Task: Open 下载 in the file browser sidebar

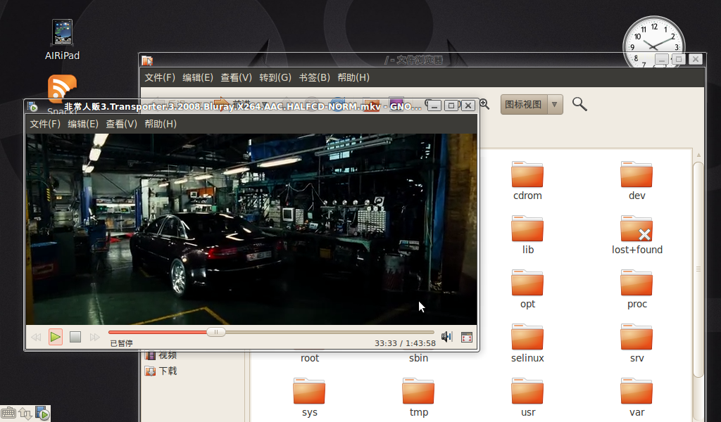Action: point(161,371)
